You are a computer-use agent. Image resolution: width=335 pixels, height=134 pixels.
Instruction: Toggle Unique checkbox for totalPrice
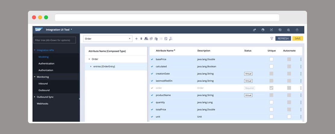click(x=271, y=109)
